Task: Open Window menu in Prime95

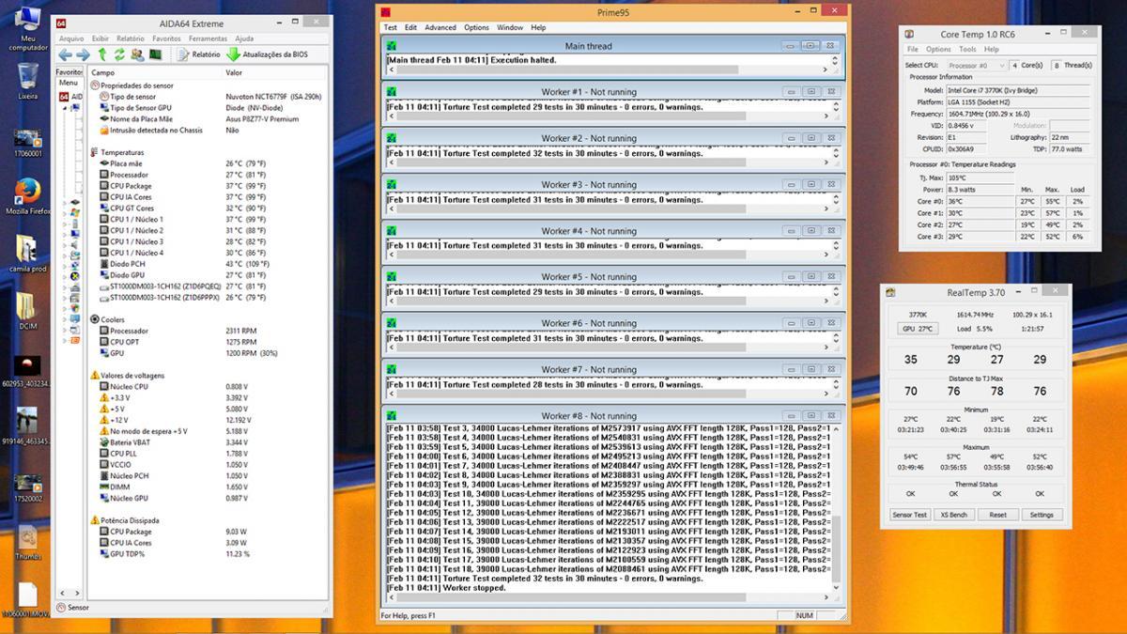Action: [x=510, y=27]
